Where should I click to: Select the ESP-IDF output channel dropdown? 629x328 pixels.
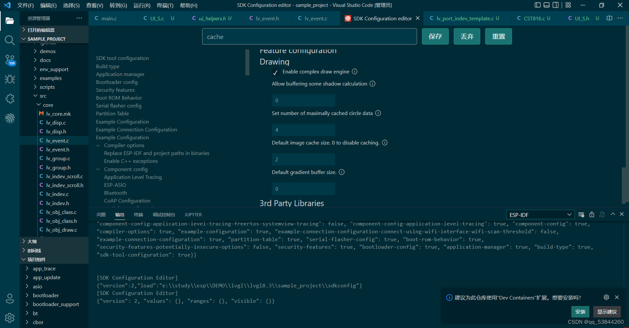click(x=541, y=215)
